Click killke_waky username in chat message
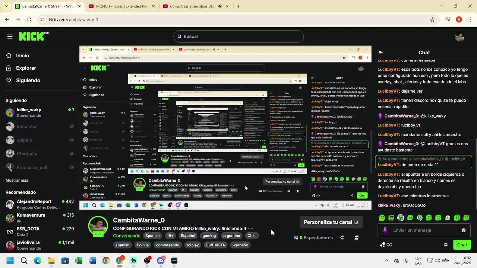This screenshot has width=477, height=268. pos(389,205)
